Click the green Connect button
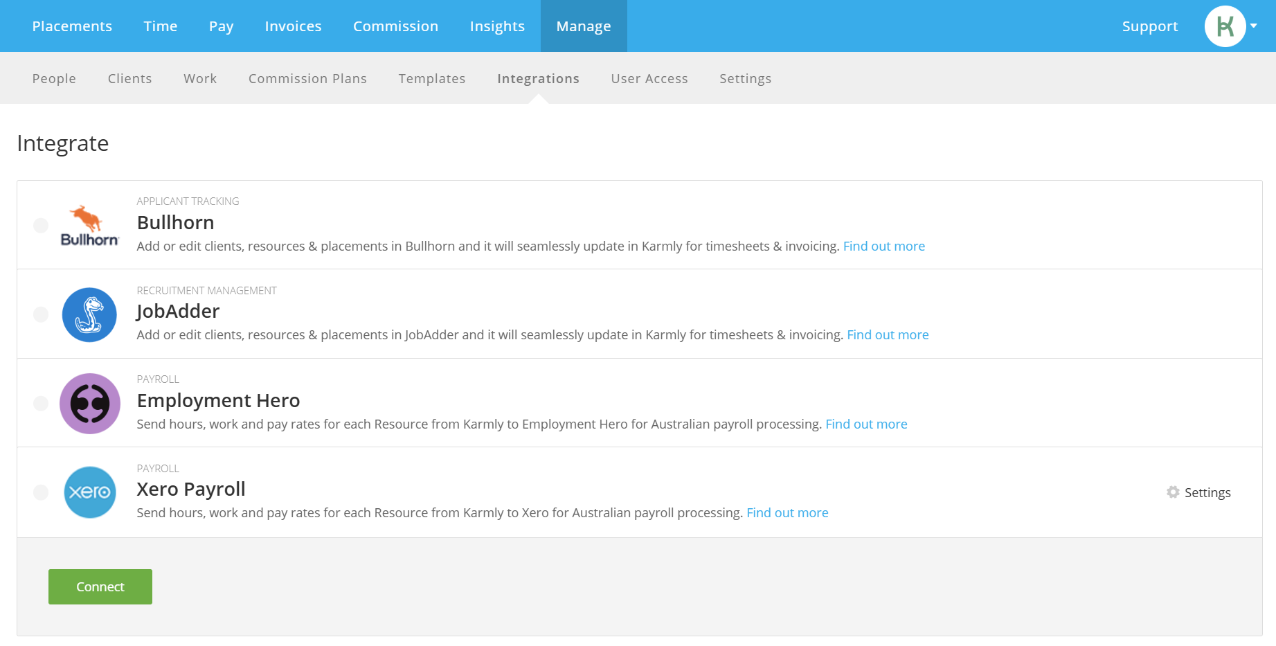Screen dimensions: 1276x646 point(100,586)
